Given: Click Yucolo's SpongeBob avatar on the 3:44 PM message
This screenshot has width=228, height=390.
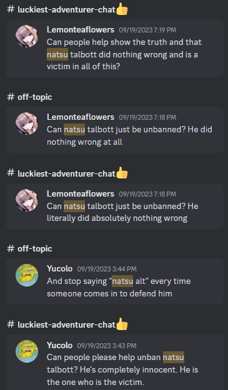Looking at the screenshot, I should [27, 275].
